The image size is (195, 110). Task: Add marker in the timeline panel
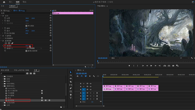coord(90,76)
